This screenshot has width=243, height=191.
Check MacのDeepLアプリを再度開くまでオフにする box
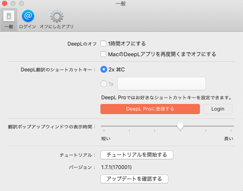click(103, 54)
